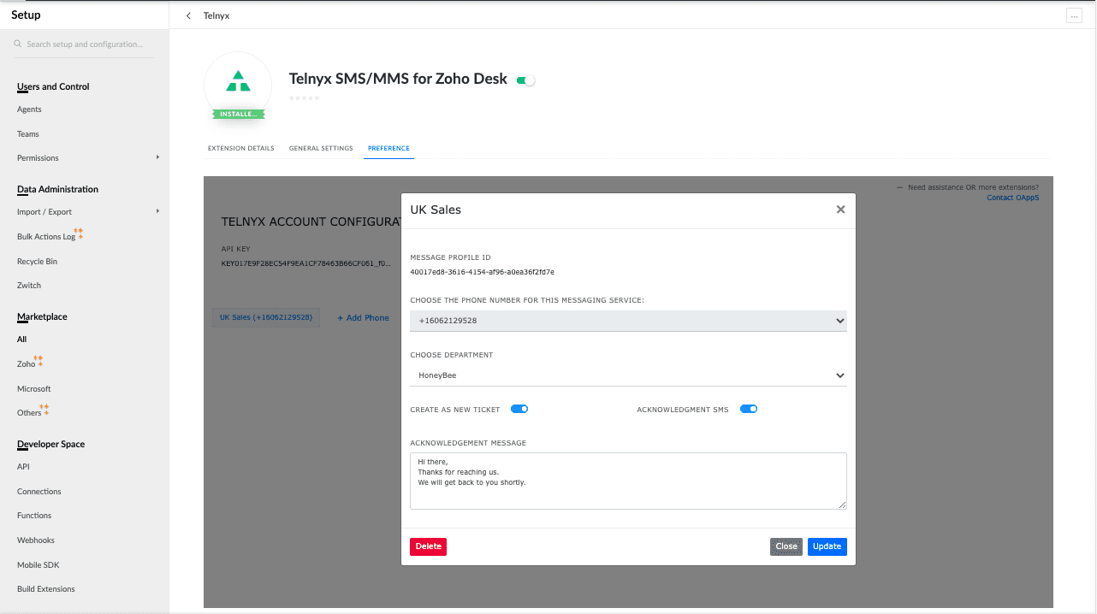Click the Contact OAppS link
The width and height of the screenshot is (1097, 614).
coord(1013,198)
